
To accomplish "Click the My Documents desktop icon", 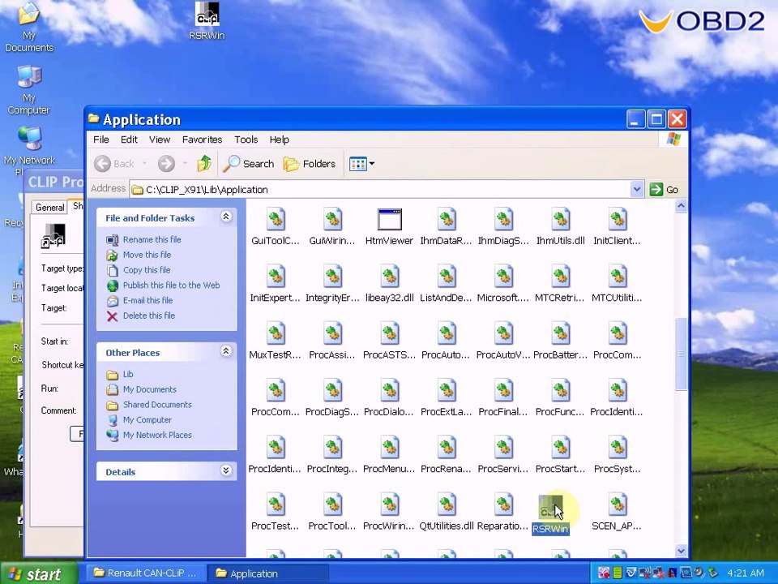I will [x=29, y=28].
